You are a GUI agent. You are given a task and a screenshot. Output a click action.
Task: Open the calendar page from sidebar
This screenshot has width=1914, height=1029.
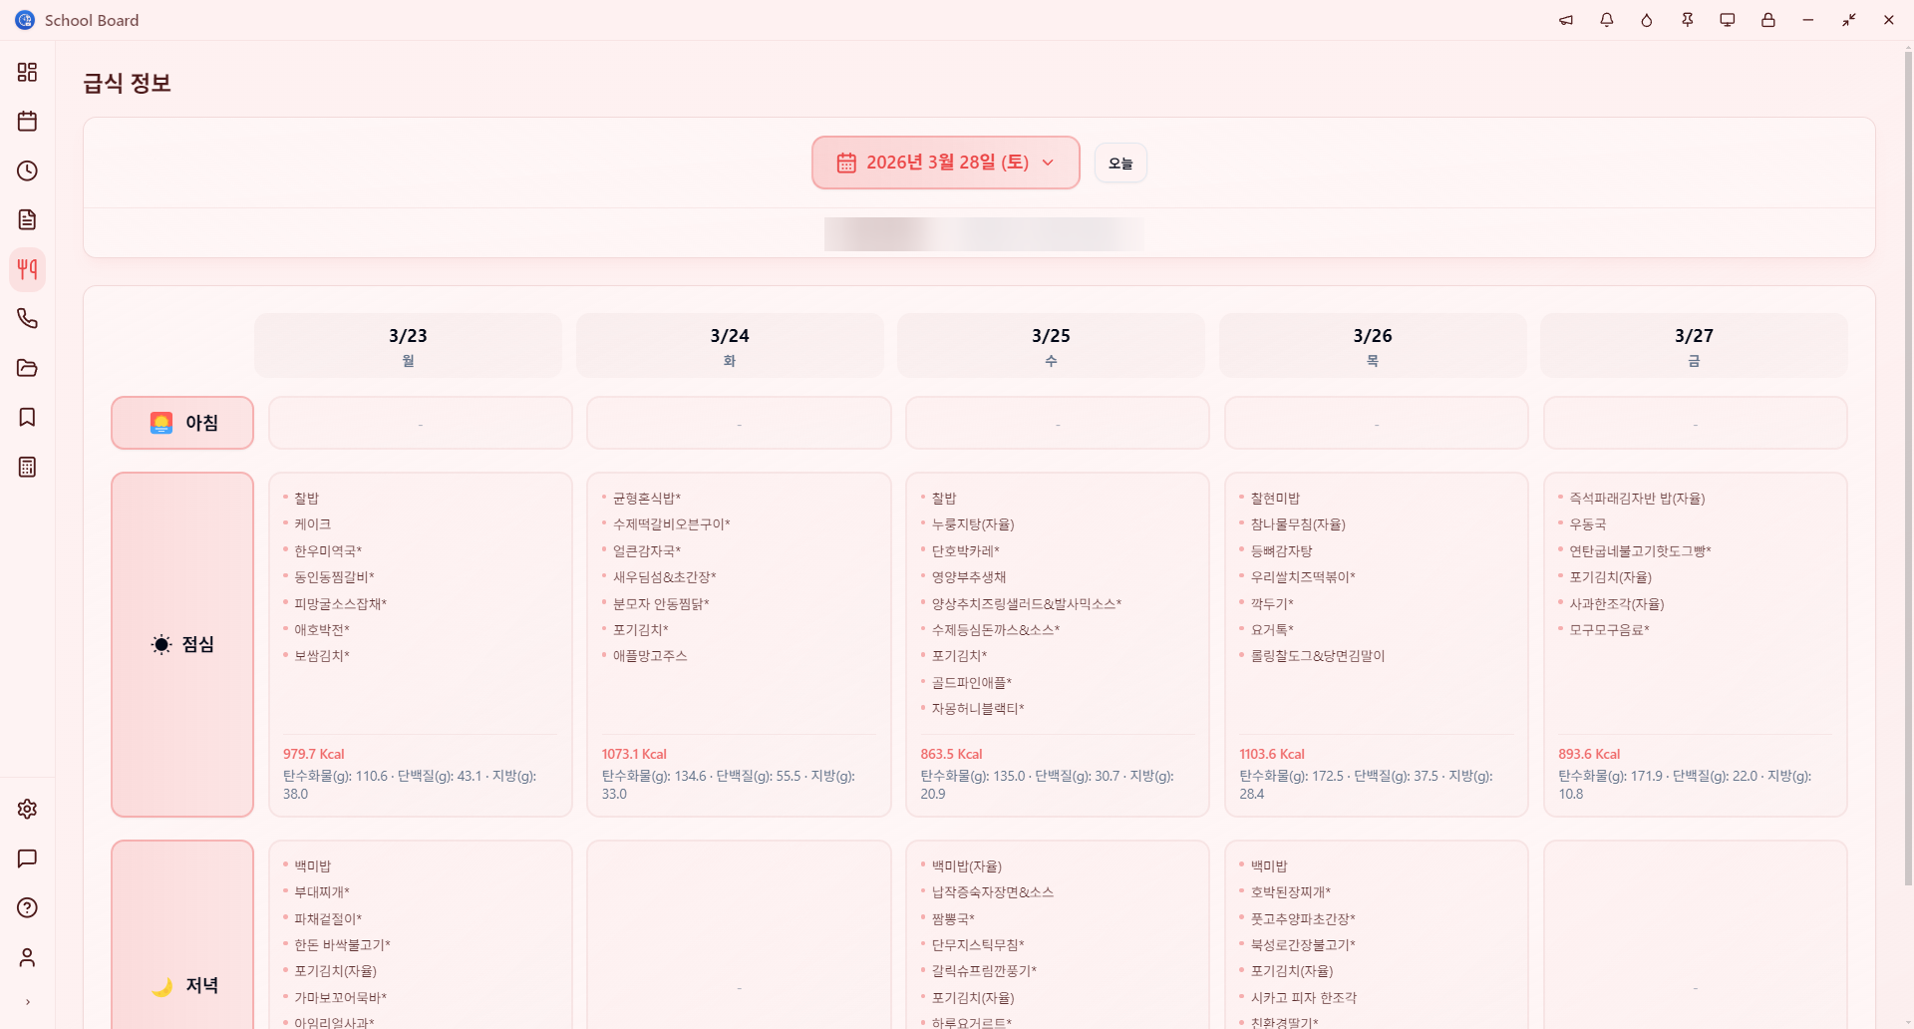pyautogui.click(x=27, y=122)
